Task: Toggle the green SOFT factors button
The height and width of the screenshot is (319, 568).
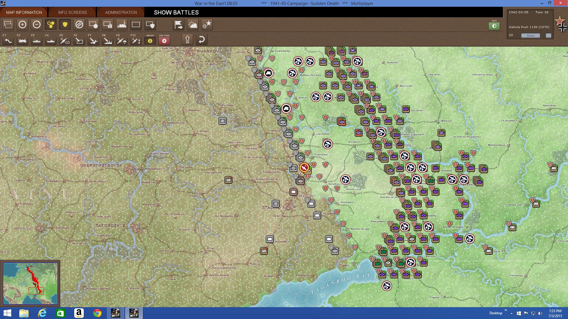Action: (494, 26)
